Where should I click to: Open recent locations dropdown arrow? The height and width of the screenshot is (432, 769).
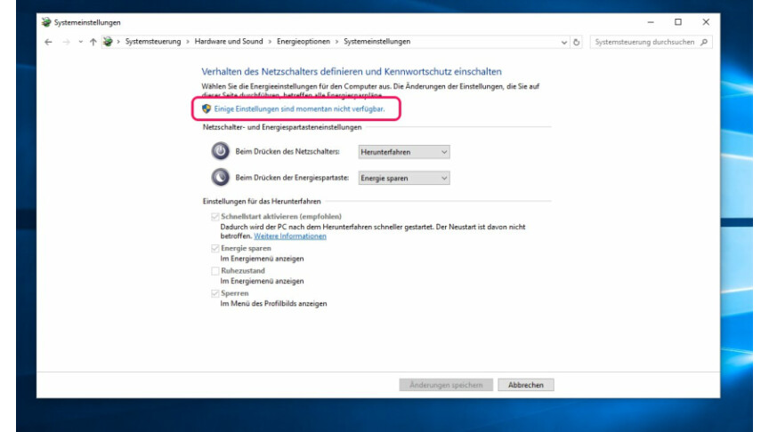tap(80, 42)
